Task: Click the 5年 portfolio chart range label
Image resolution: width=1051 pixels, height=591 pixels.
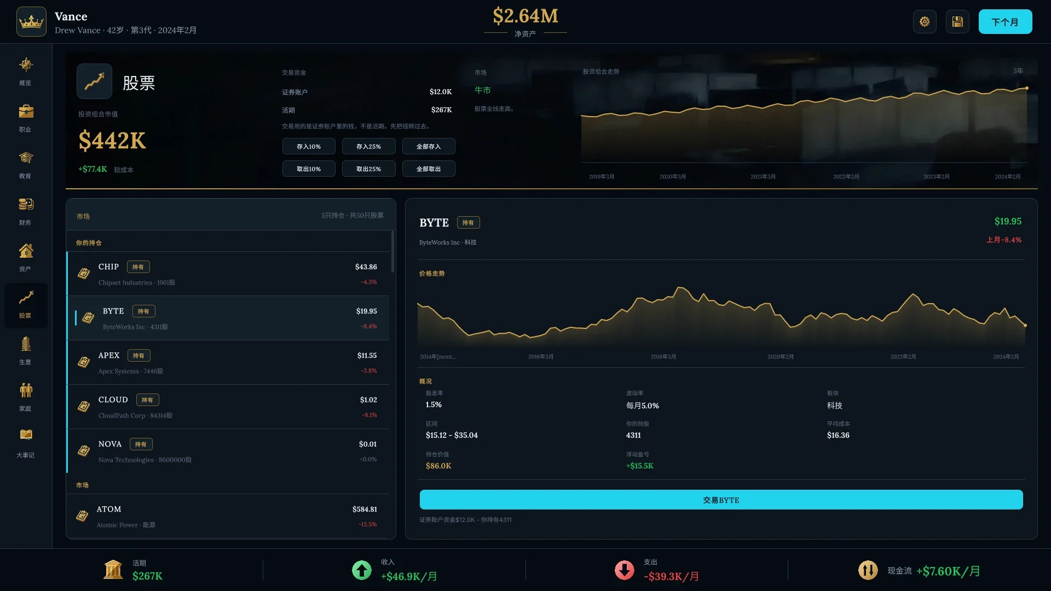Action: click(1018, 71)
